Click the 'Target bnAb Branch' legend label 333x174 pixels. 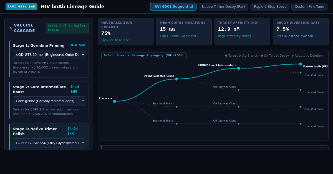(x=243, y=56)
